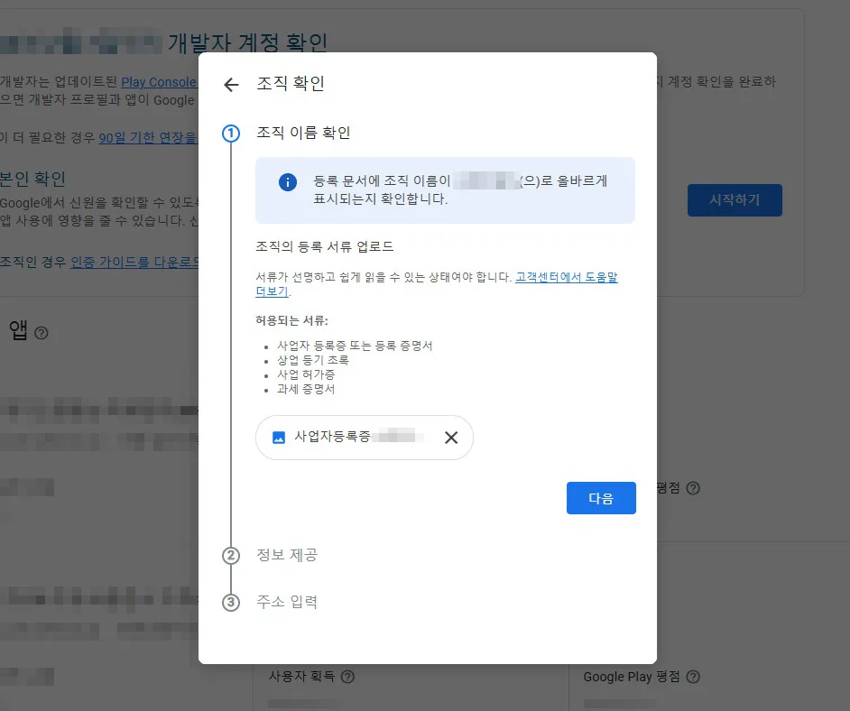Click the 다음 button

601,498
